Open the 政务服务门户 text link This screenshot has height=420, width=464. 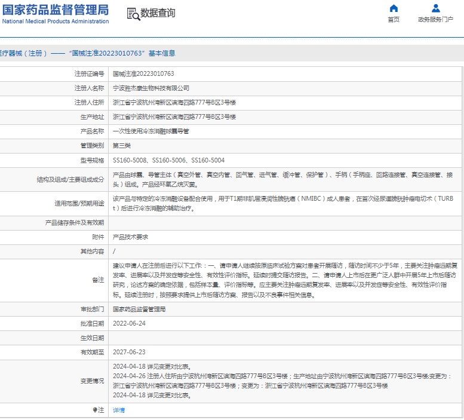click(x=435, y=20)
